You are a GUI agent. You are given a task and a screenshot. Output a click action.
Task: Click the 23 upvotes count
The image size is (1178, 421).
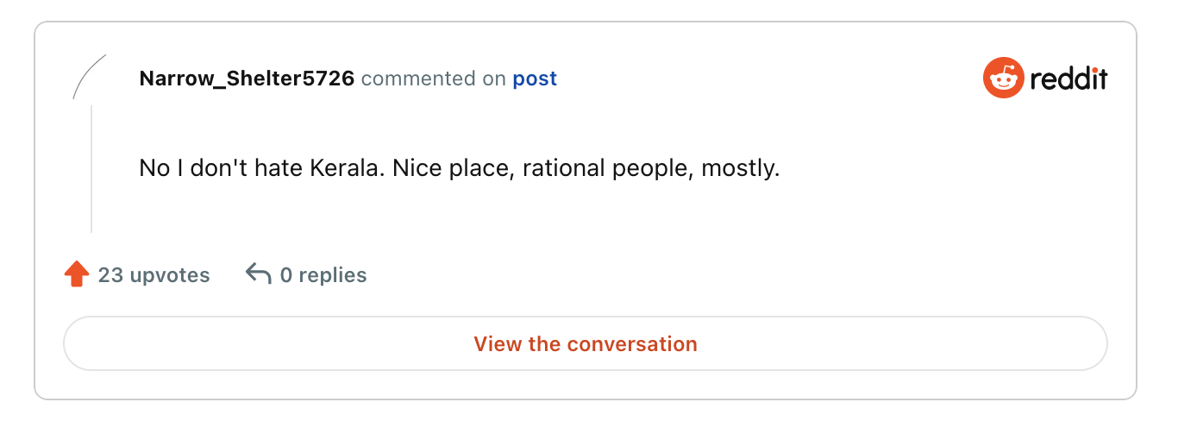[154, 275]
